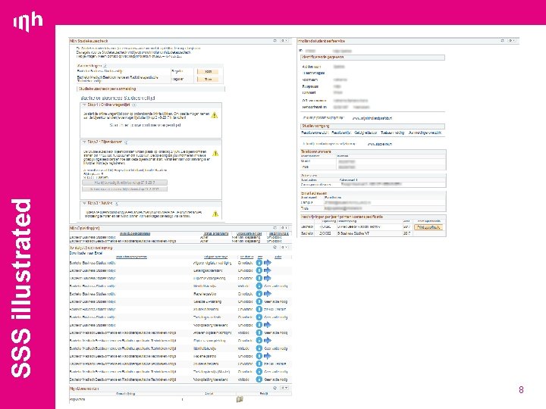
Task: Open help icon next to Stap 1 heading
Action: [134, 105]
